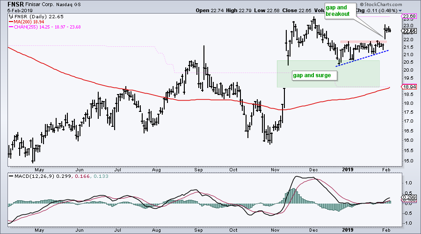Image resolution: width=421 pixels, height=234 pixels.
Task: Click the 17.5 price axis label
Action: 409,112
